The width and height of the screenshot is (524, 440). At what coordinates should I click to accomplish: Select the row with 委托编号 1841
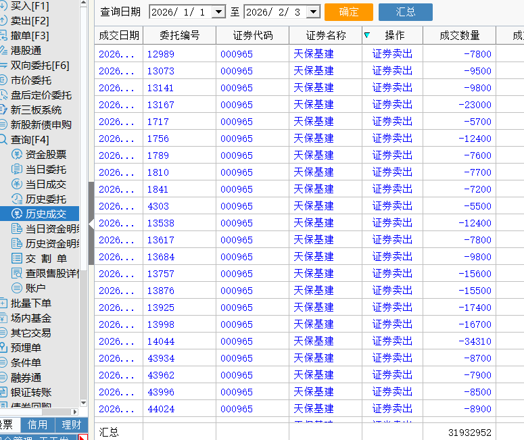coord(309,189)
